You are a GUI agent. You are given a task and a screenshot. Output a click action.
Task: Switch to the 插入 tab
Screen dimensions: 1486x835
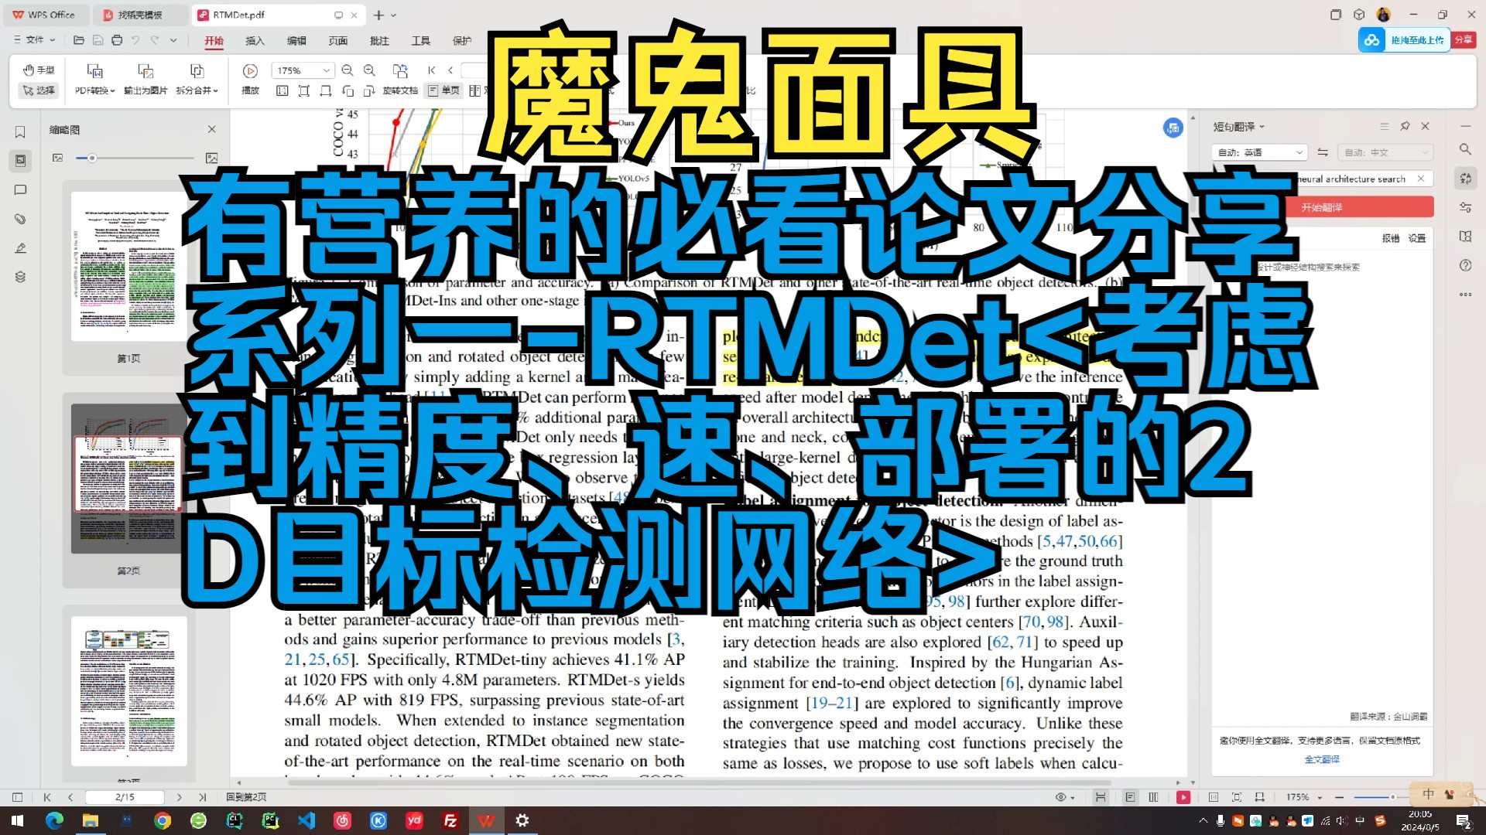point(255,41)
